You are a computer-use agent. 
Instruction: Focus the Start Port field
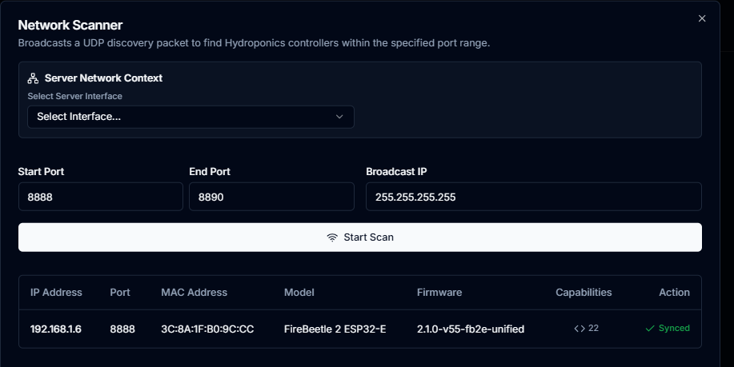click(101, 197)
